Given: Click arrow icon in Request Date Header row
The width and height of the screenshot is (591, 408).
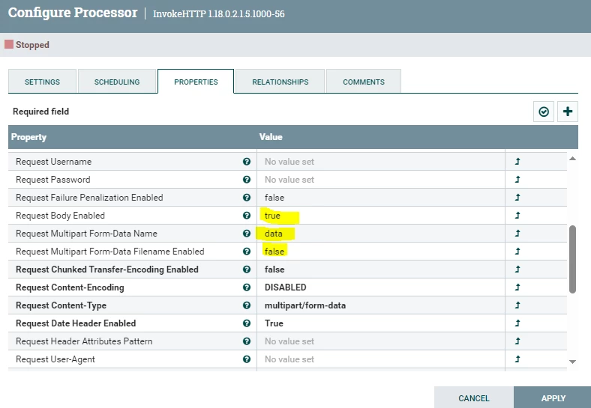Looking at the screenshot, I should (517, 323).
